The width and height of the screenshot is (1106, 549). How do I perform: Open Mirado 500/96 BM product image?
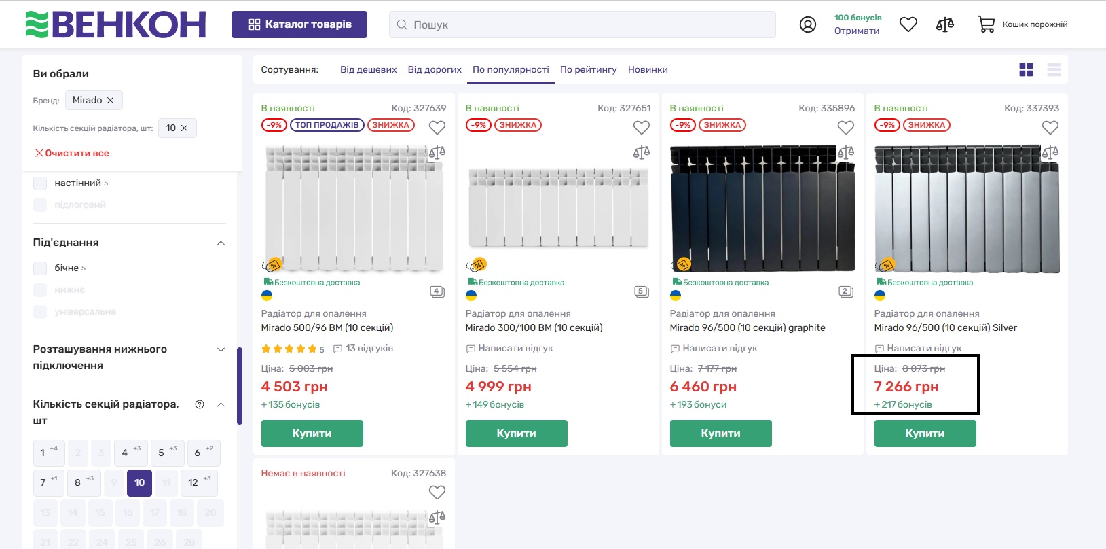pyautogui.click(x=354, y=209)
